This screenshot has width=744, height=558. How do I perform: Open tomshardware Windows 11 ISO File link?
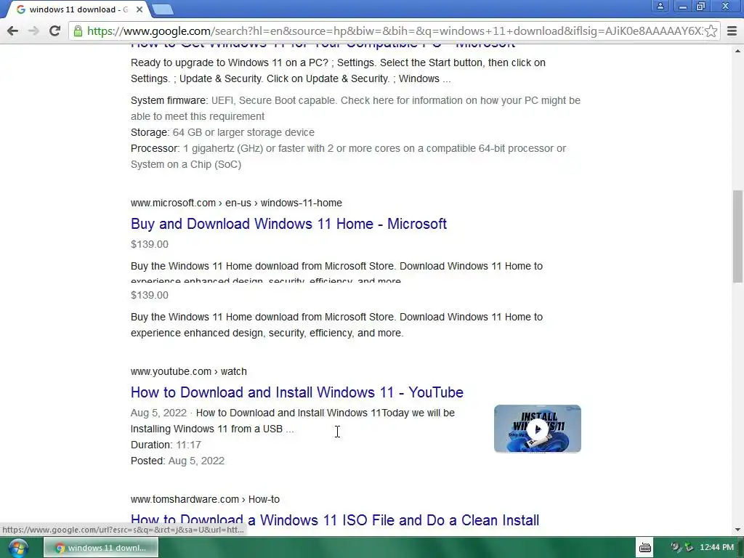pos(335,520)
